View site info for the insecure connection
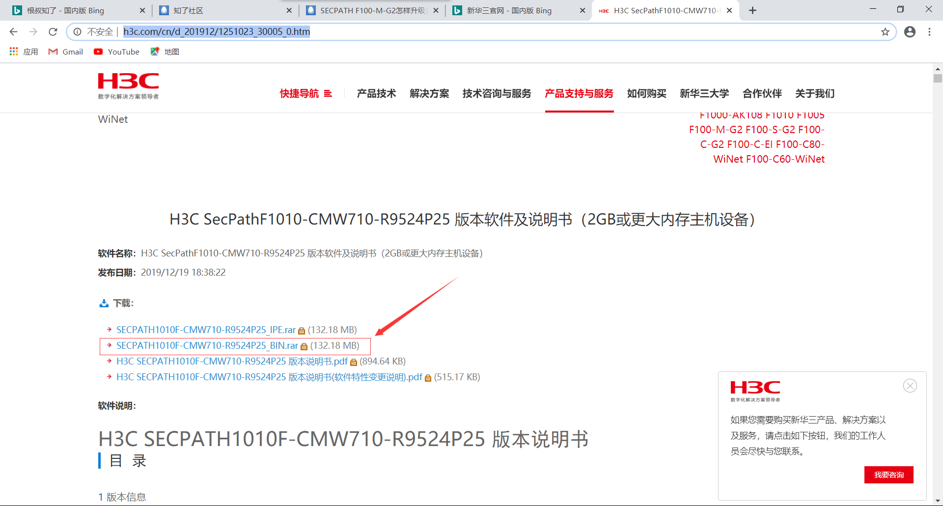The width and height of the screenshot is (943, 506). [x=77, y=32]
